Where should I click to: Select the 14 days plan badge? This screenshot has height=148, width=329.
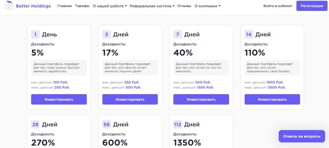click(x=249, y=35)
